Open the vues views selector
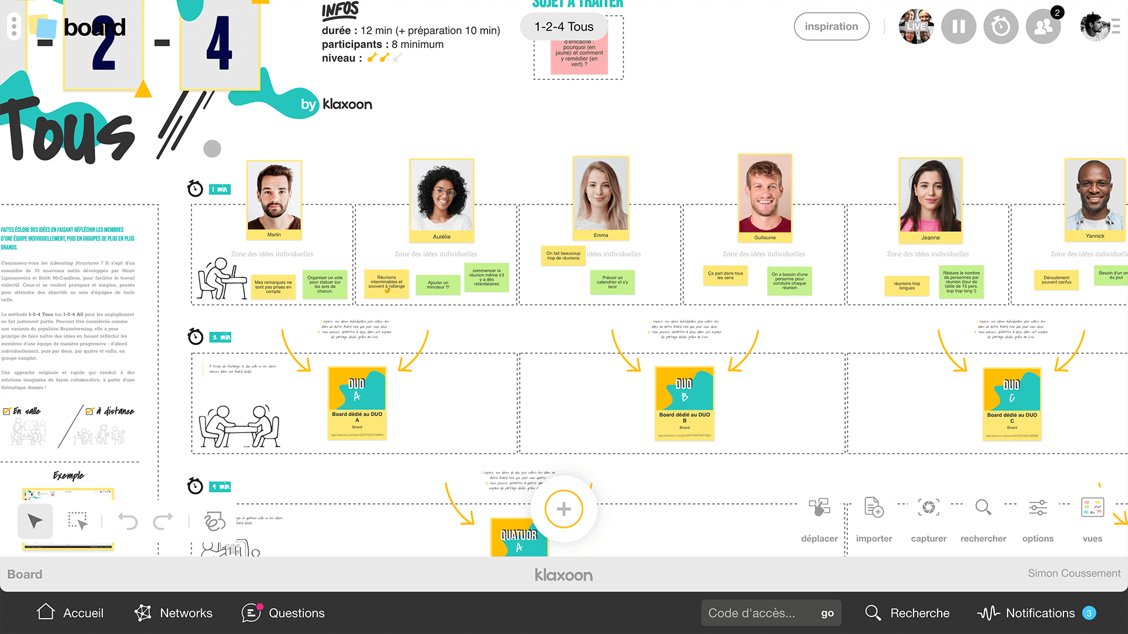Viewport: 1128px width, 634px height. 1092,508
